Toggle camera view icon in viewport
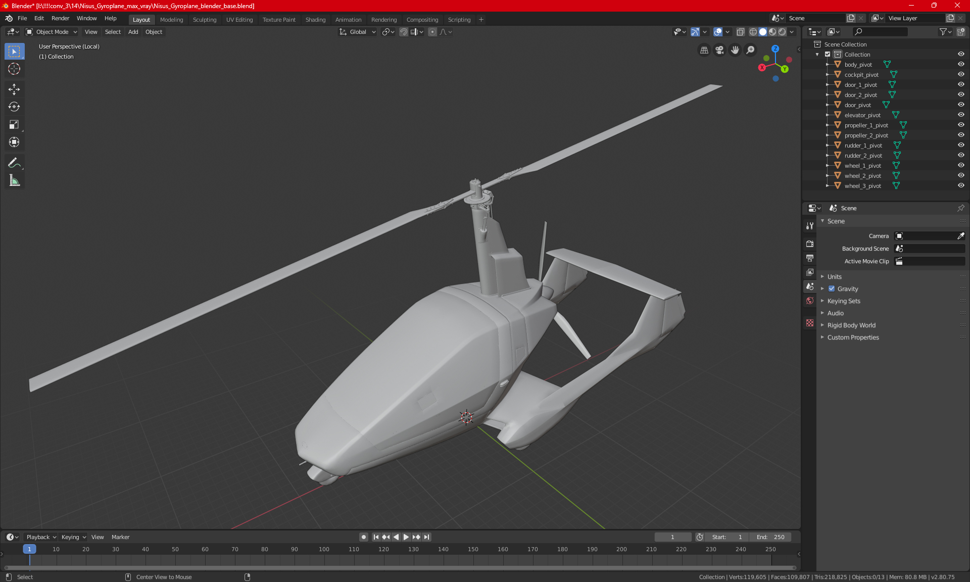This screenshot has height=582, width=970. point(719,50)
